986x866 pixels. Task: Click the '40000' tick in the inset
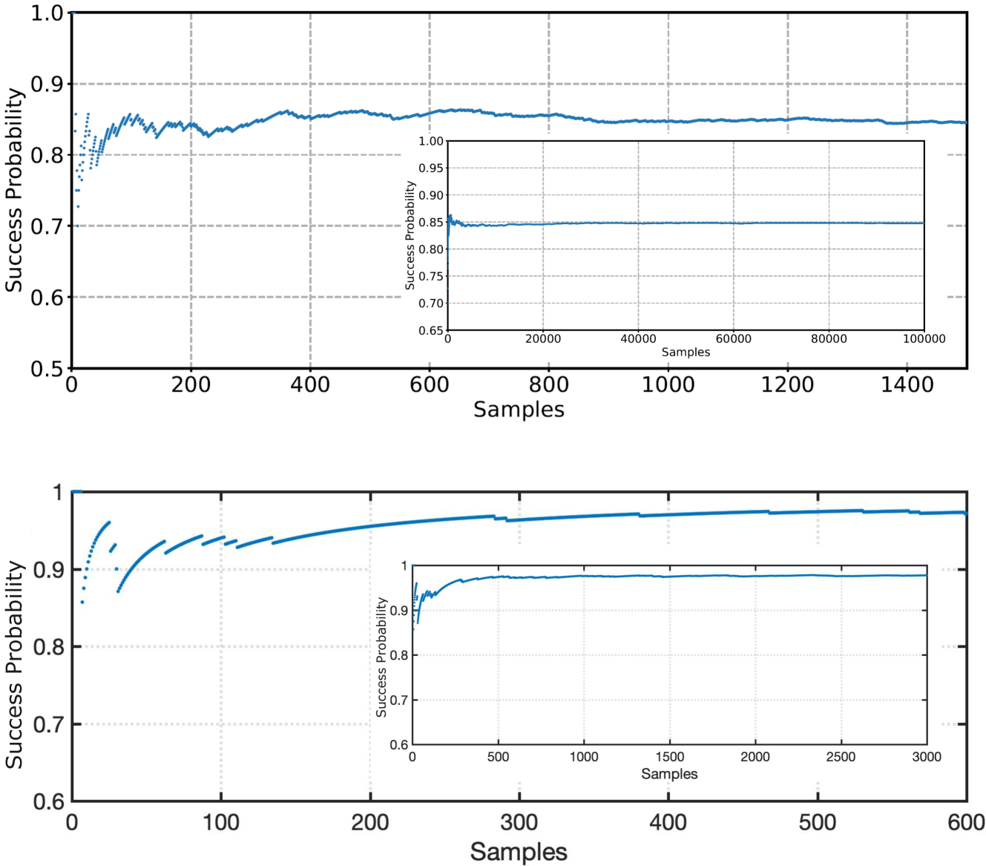[638, 339]
